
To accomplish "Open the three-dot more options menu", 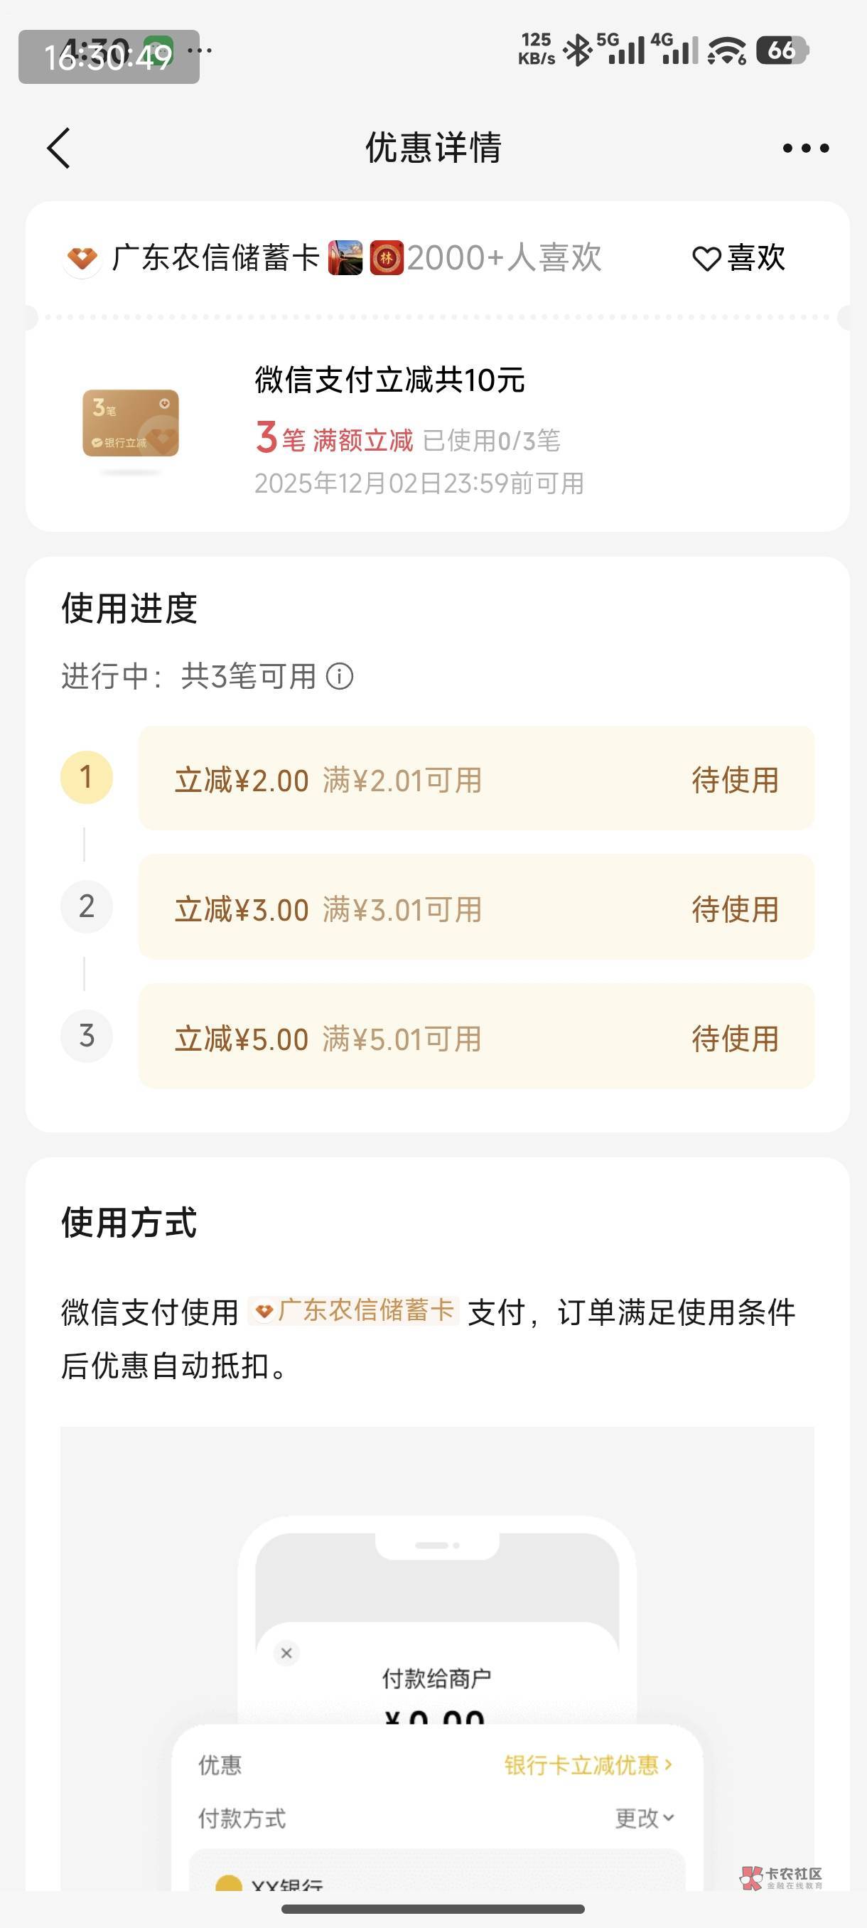I will 805,148.
